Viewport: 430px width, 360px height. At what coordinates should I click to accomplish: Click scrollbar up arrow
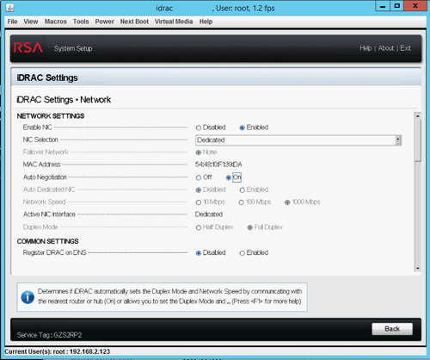coord(418,115)
